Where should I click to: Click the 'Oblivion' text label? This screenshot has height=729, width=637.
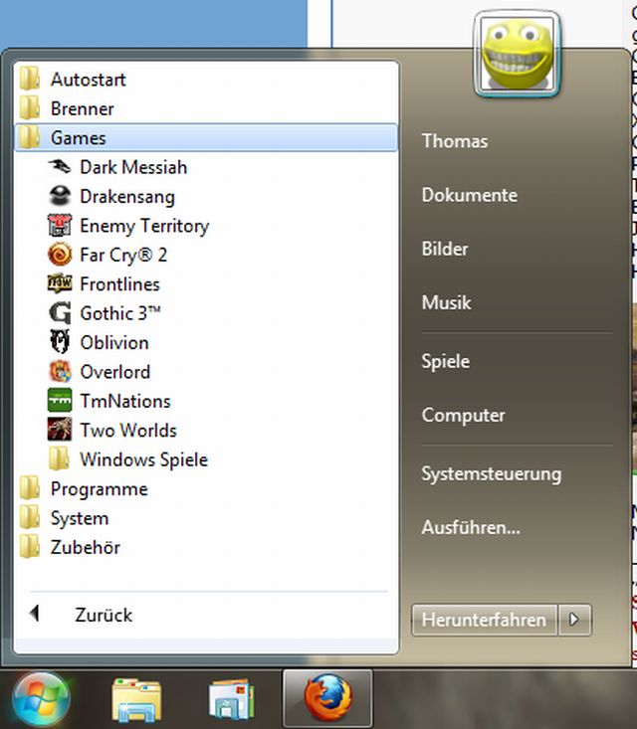click(x=114, y=343)
